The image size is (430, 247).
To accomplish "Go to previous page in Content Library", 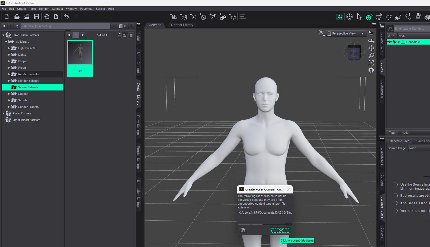I will (69, 35).
